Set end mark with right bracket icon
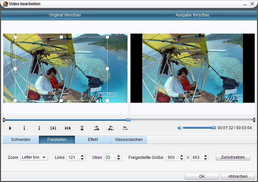This screenshot has width=258, height=182. click(x=39, y=128)
